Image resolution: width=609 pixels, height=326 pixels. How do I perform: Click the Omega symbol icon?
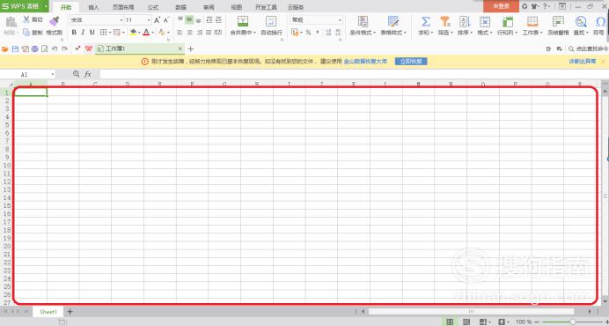point(600,21)
